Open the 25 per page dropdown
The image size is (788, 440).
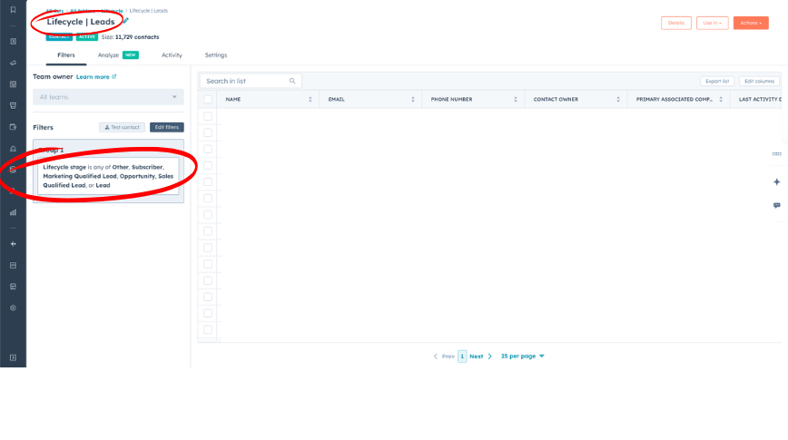pyautogui.click(x=523, y=357)
